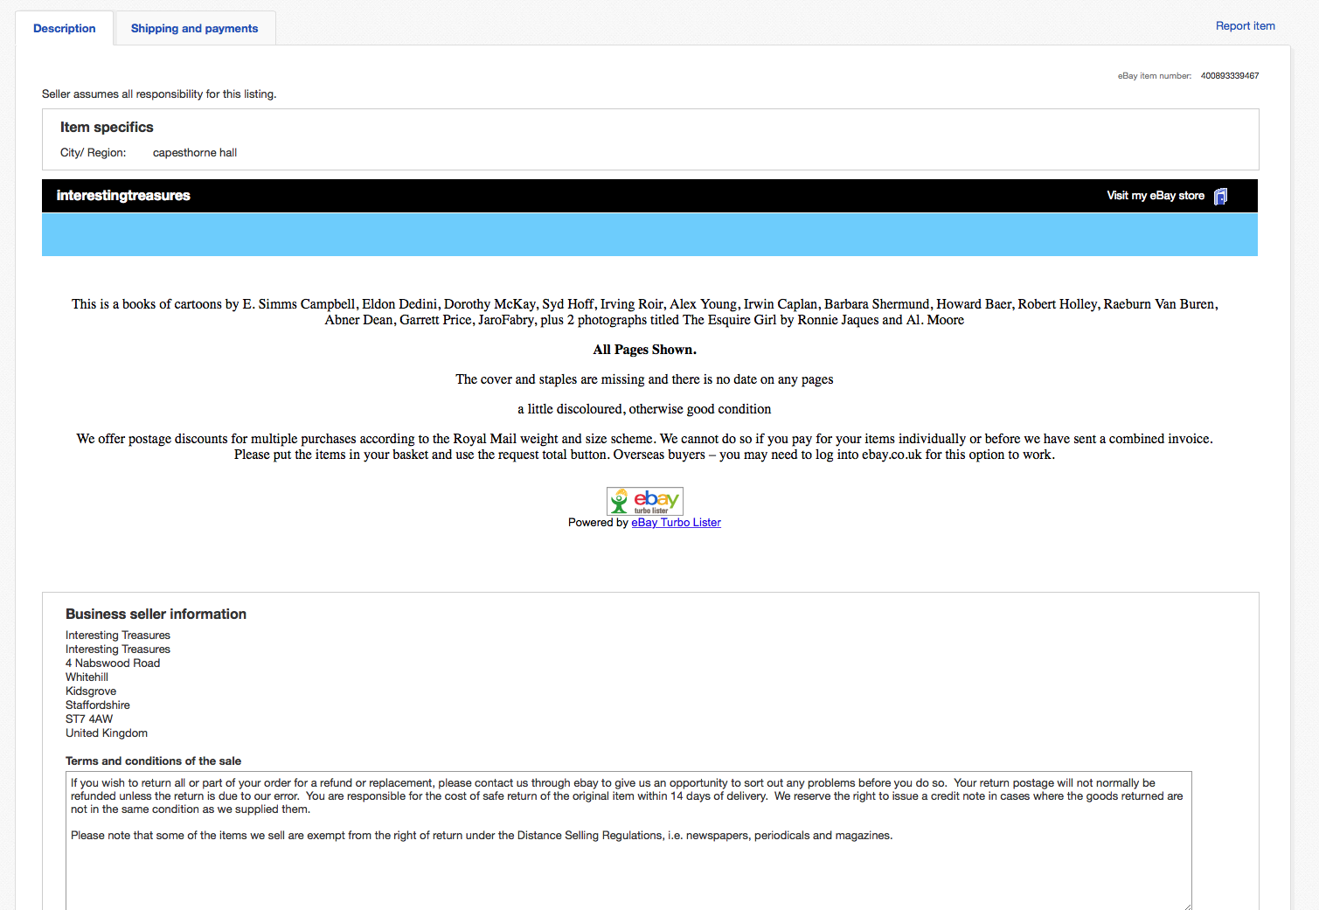Click the Item specifics heading
Screen dimensions: 1319x910
point(107,128)
